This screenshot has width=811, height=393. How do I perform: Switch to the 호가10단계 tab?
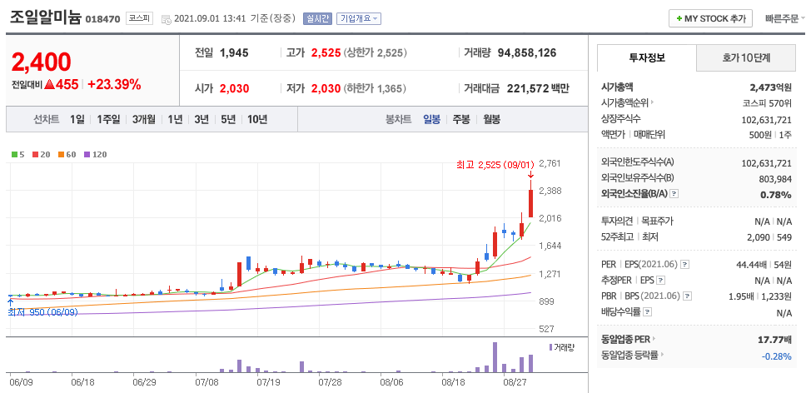(x=746, y=58)
